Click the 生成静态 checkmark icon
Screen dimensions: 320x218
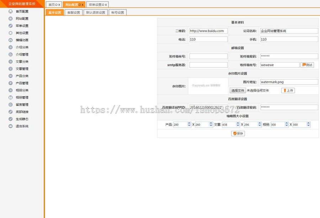11,119
